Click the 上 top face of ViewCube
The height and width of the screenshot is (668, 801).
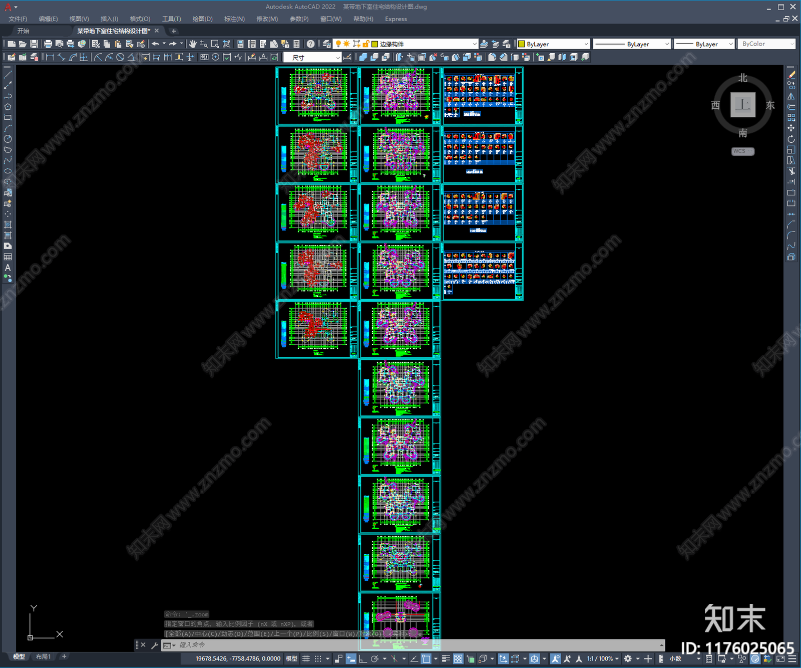click(x=743, y=105)
